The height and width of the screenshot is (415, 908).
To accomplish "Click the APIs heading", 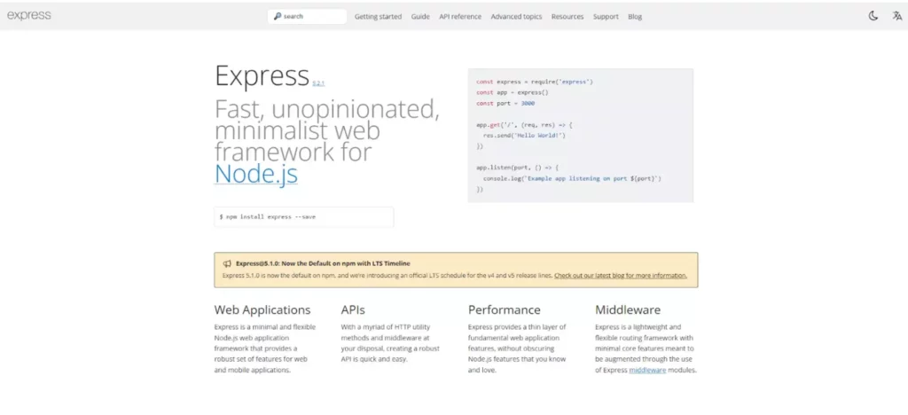I will click(x=353, y=309).
